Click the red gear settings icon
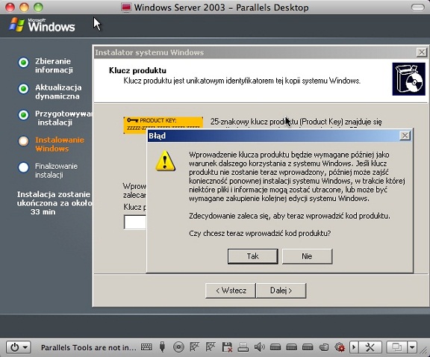The height and width of the screenshot is (357, 430). click(x=340, y=347)
